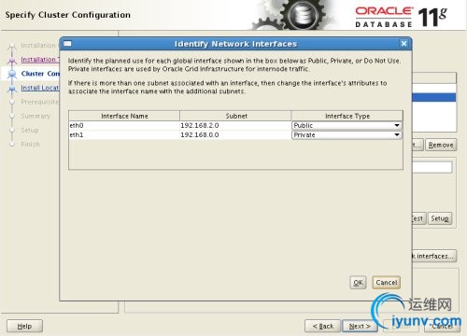Cancel the Identify Network Interfaces dialog
Screen dimensions: 467x336
387,283
